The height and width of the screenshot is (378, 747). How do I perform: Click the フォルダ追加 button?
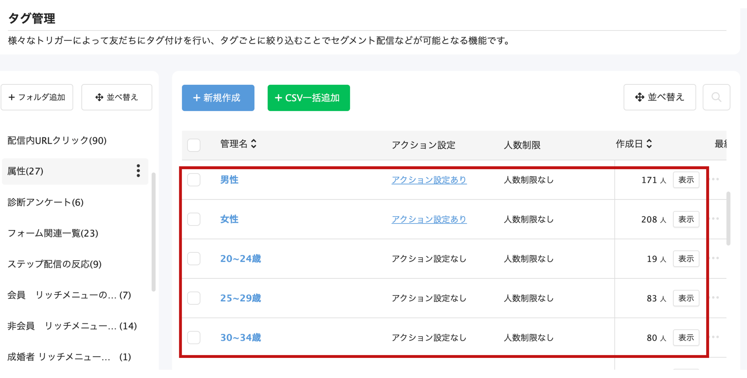click(x=37, y=97)
